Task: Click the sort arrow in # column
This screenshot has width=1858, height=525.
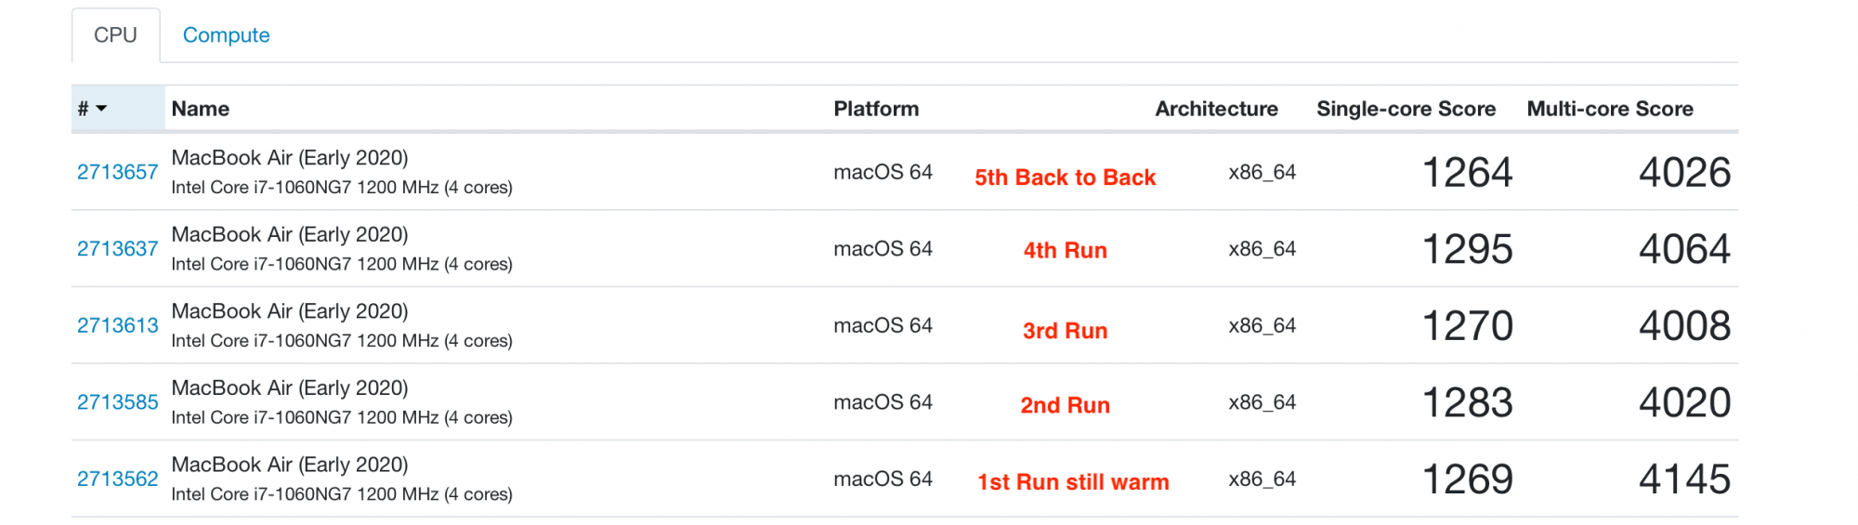Action: [101, 109]
